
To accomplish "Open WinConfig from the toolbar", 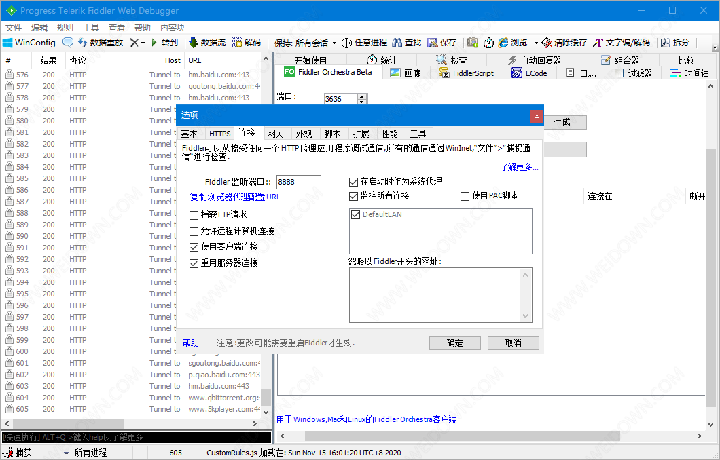I will tap(29, 43).
